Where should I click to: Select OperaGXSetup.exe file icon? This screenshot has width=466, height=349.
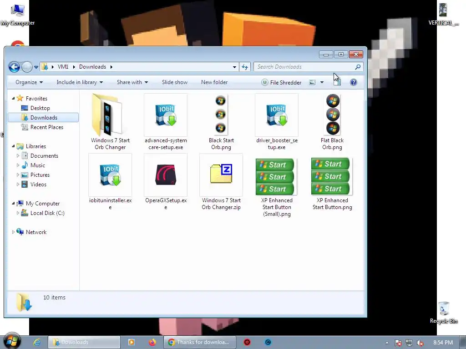(x=166, y=174)
